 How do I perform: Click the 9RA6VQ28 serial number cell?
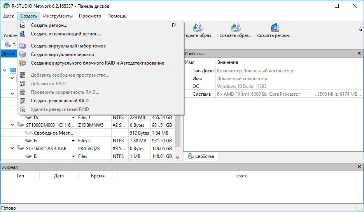click(94, 148)
